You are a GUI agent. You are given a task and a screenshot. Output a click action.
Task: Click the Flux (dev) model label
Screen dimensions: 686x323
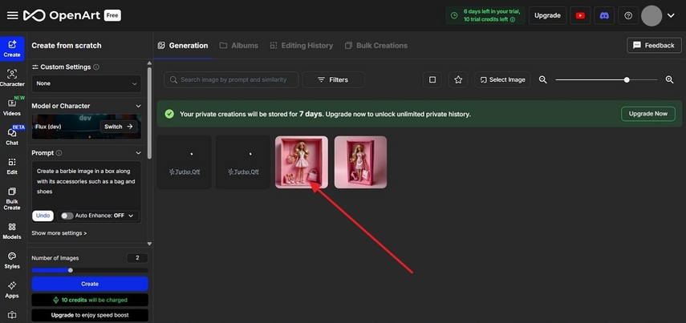coord(49,127)
